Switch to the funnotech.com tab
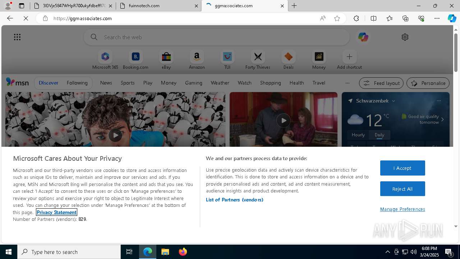 point(159,6)
